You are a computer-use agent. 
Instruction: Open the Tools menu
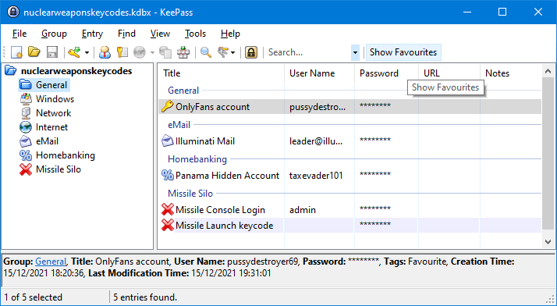click(195, 34)
